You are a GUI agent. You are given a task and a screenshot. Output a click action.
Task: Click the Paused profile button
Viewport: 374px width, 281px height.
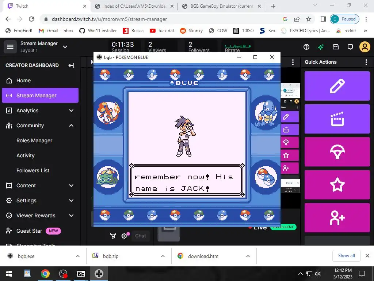(344, 19)
